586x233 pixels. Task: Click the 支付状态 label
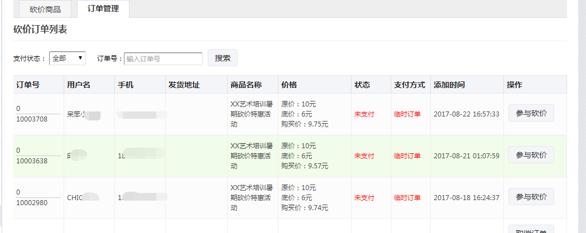tap(30, 59)
